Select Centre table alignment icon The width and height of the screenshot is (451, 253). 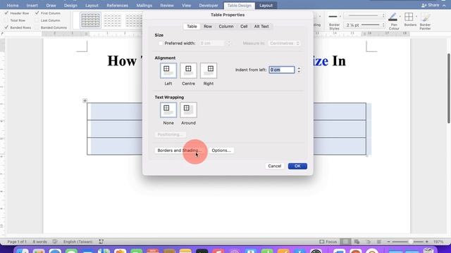click(x=188, y=70)
